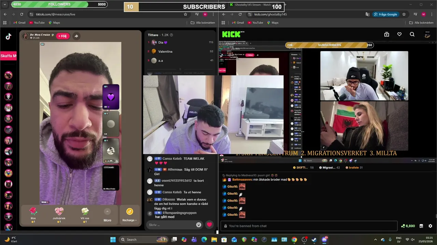The height and width of the screenshot is (245, 437).
Task: Open Chrome three-dot menu in TikTok window
Action: 213,14
